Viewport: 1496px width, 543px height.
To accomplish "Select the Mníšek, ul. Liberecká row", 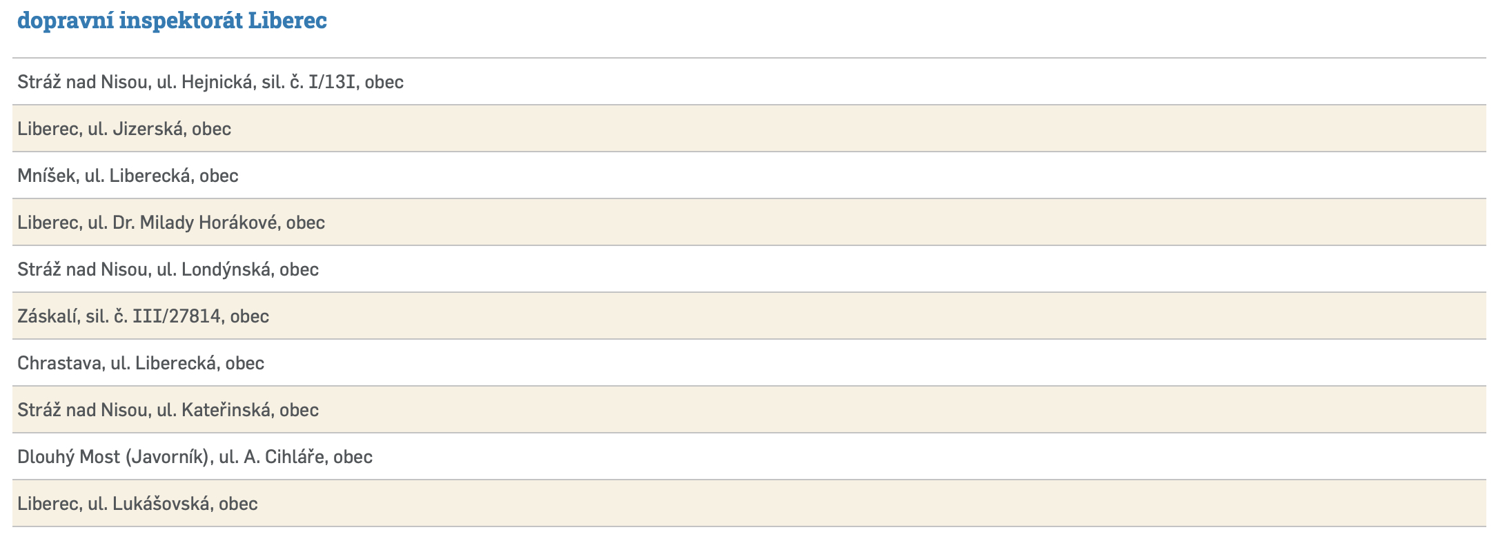I will (x=128, y=176).
